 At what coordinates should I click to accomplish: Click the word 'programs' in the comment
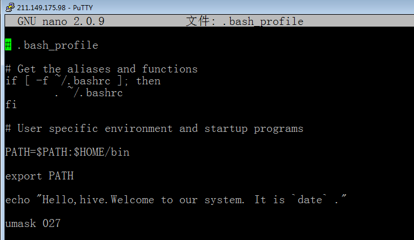tap(279, 129)
